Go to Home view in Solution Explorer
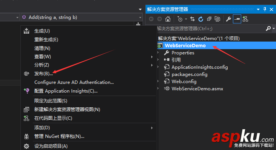The width and height of the screenshot is (276, 150). click(x=168, y=19)
